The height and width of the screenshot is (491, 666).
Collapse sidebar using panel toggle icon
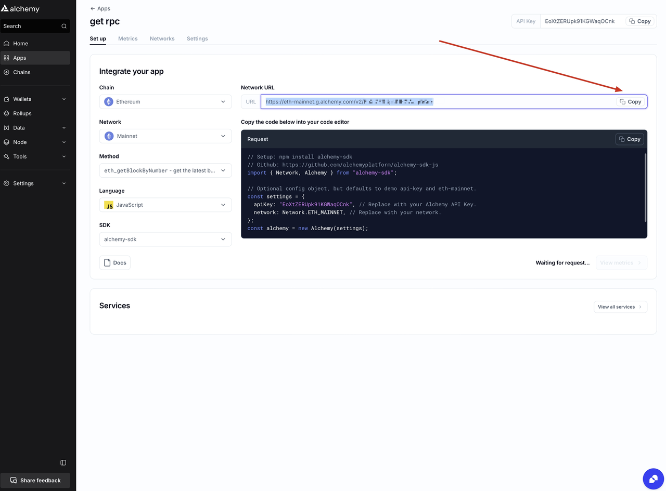coord(63,462)
